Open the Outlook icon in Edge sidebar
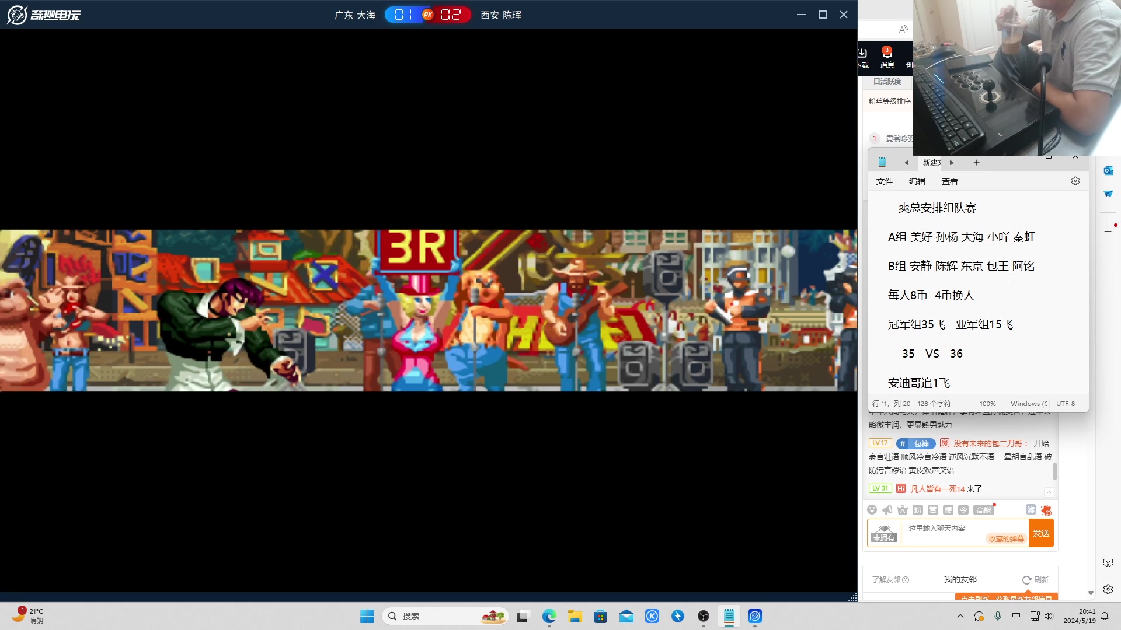 (x=1108, y=170)
